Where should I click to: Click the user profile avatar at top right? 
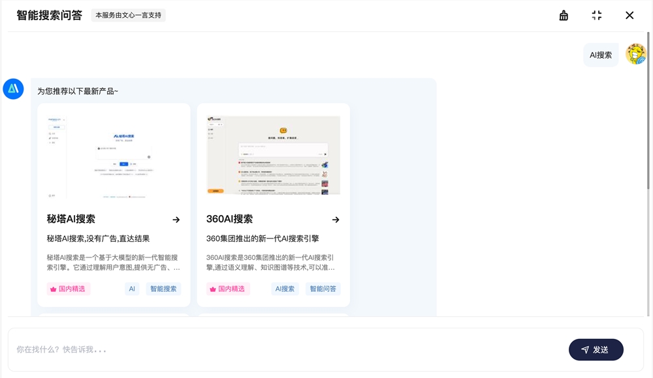(636, 54)
